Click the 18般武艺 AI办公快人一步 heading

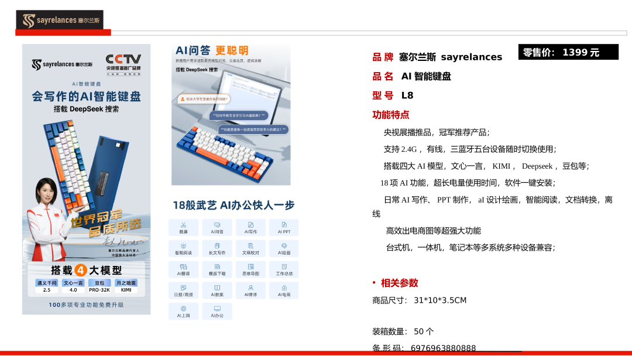(233, 205)
